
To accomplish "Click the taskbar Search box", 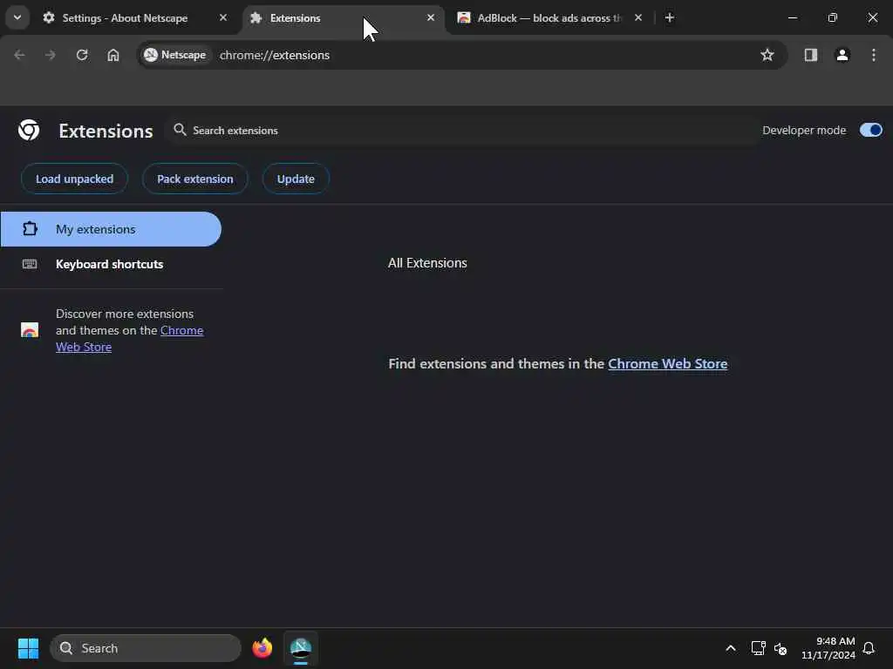I will pyautogui.click(x=146, y=648).
